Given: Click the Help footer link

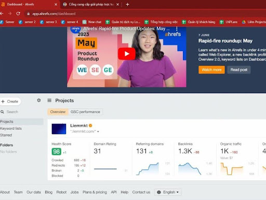Looking at the screenshot, I should point(125,192).
